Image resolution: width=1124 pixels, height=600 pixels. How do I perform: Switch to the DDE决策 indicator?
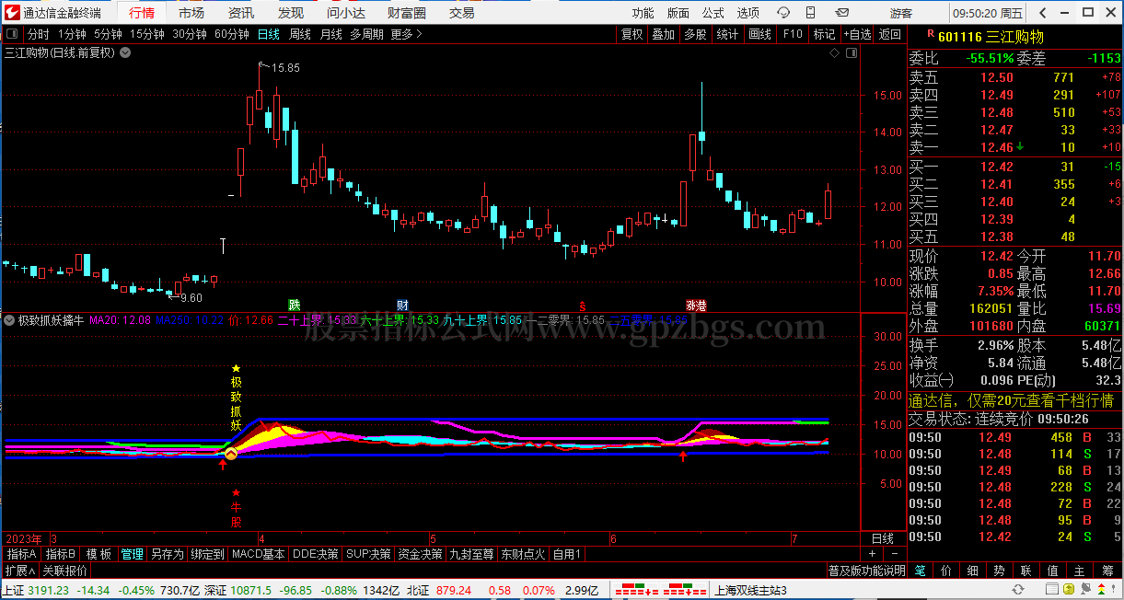coord(316,554)
